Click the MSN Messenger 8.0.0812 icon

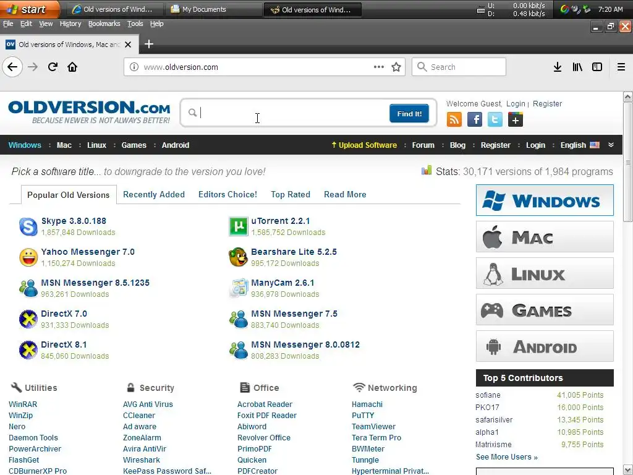click(x=239, y=350)
